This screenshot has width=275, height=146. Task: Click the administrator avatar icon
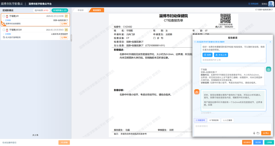pyautogui.click(x=271, y=4)
